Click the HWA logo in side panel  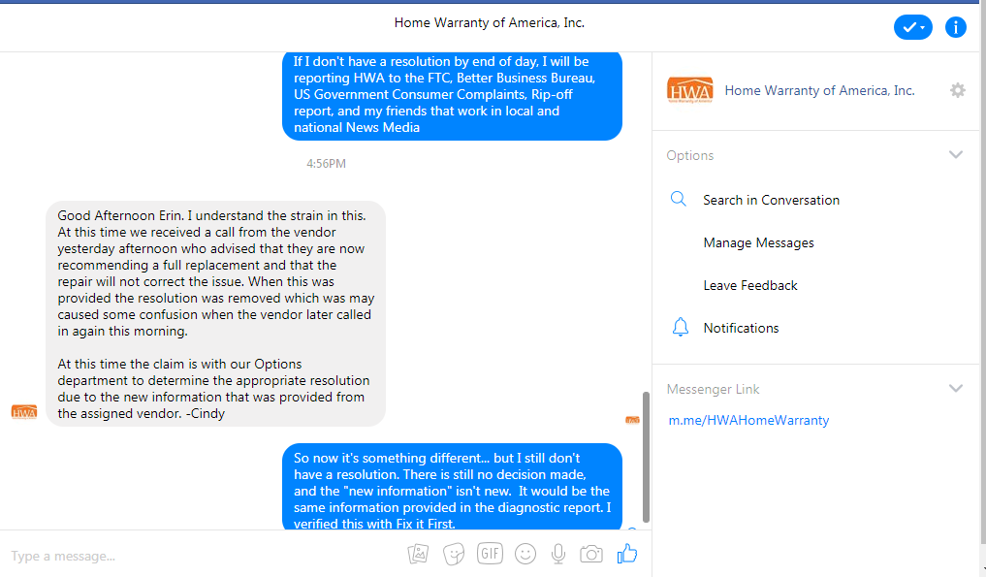tap(690, 90)
